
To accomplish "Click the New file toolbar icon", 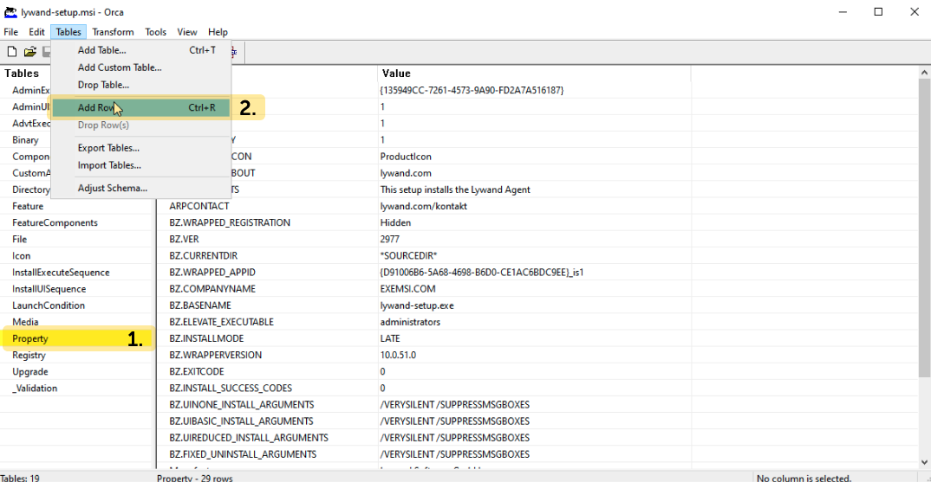I will (12, 52).
